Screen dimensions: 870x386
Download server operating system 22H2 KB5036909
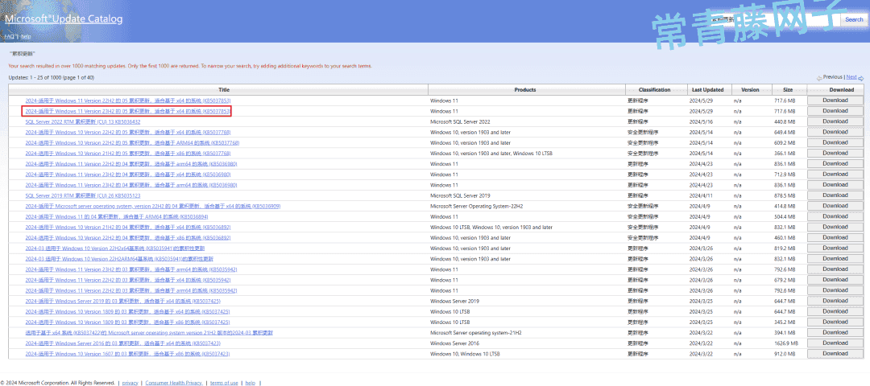pos(835,205)
